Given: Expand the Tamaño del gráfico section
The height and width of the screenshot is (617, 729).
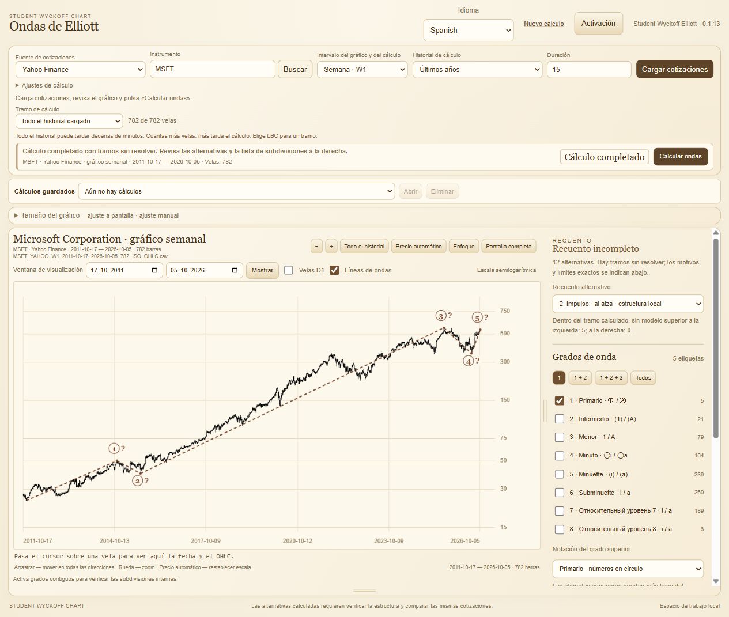Looking at the screenshot, I should 47,215.
